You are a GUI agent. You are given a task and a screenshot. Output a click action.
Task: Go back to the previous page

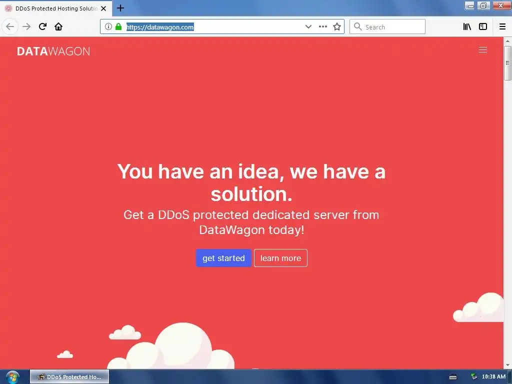tap(10, 26)
